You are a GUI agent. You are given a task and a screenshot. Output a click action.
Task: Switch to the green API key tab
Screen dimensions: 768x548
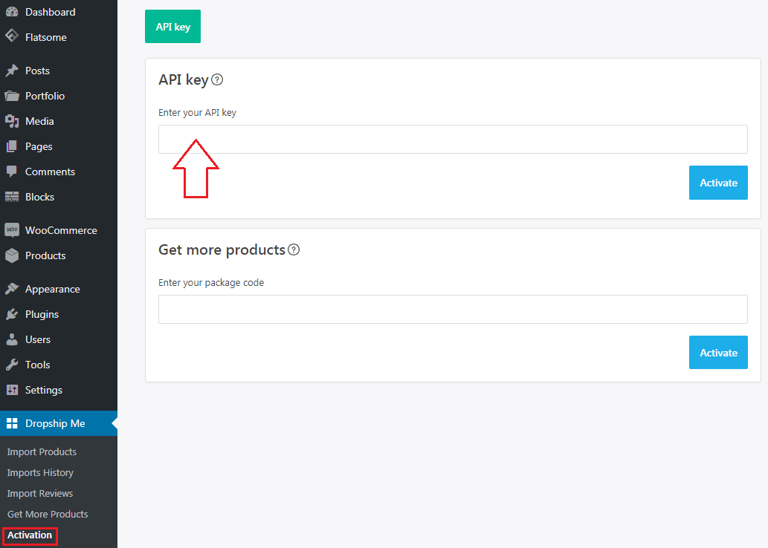pos(172,27)
